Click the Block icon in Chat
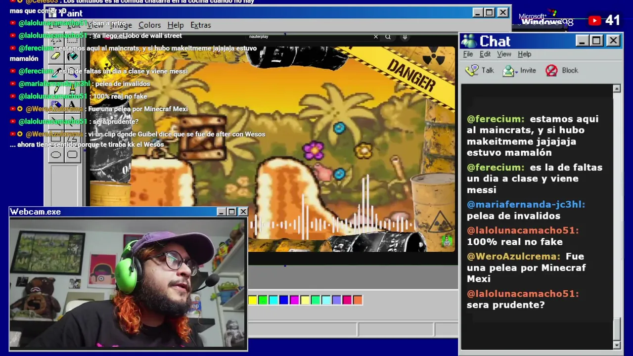 point(551,71)
